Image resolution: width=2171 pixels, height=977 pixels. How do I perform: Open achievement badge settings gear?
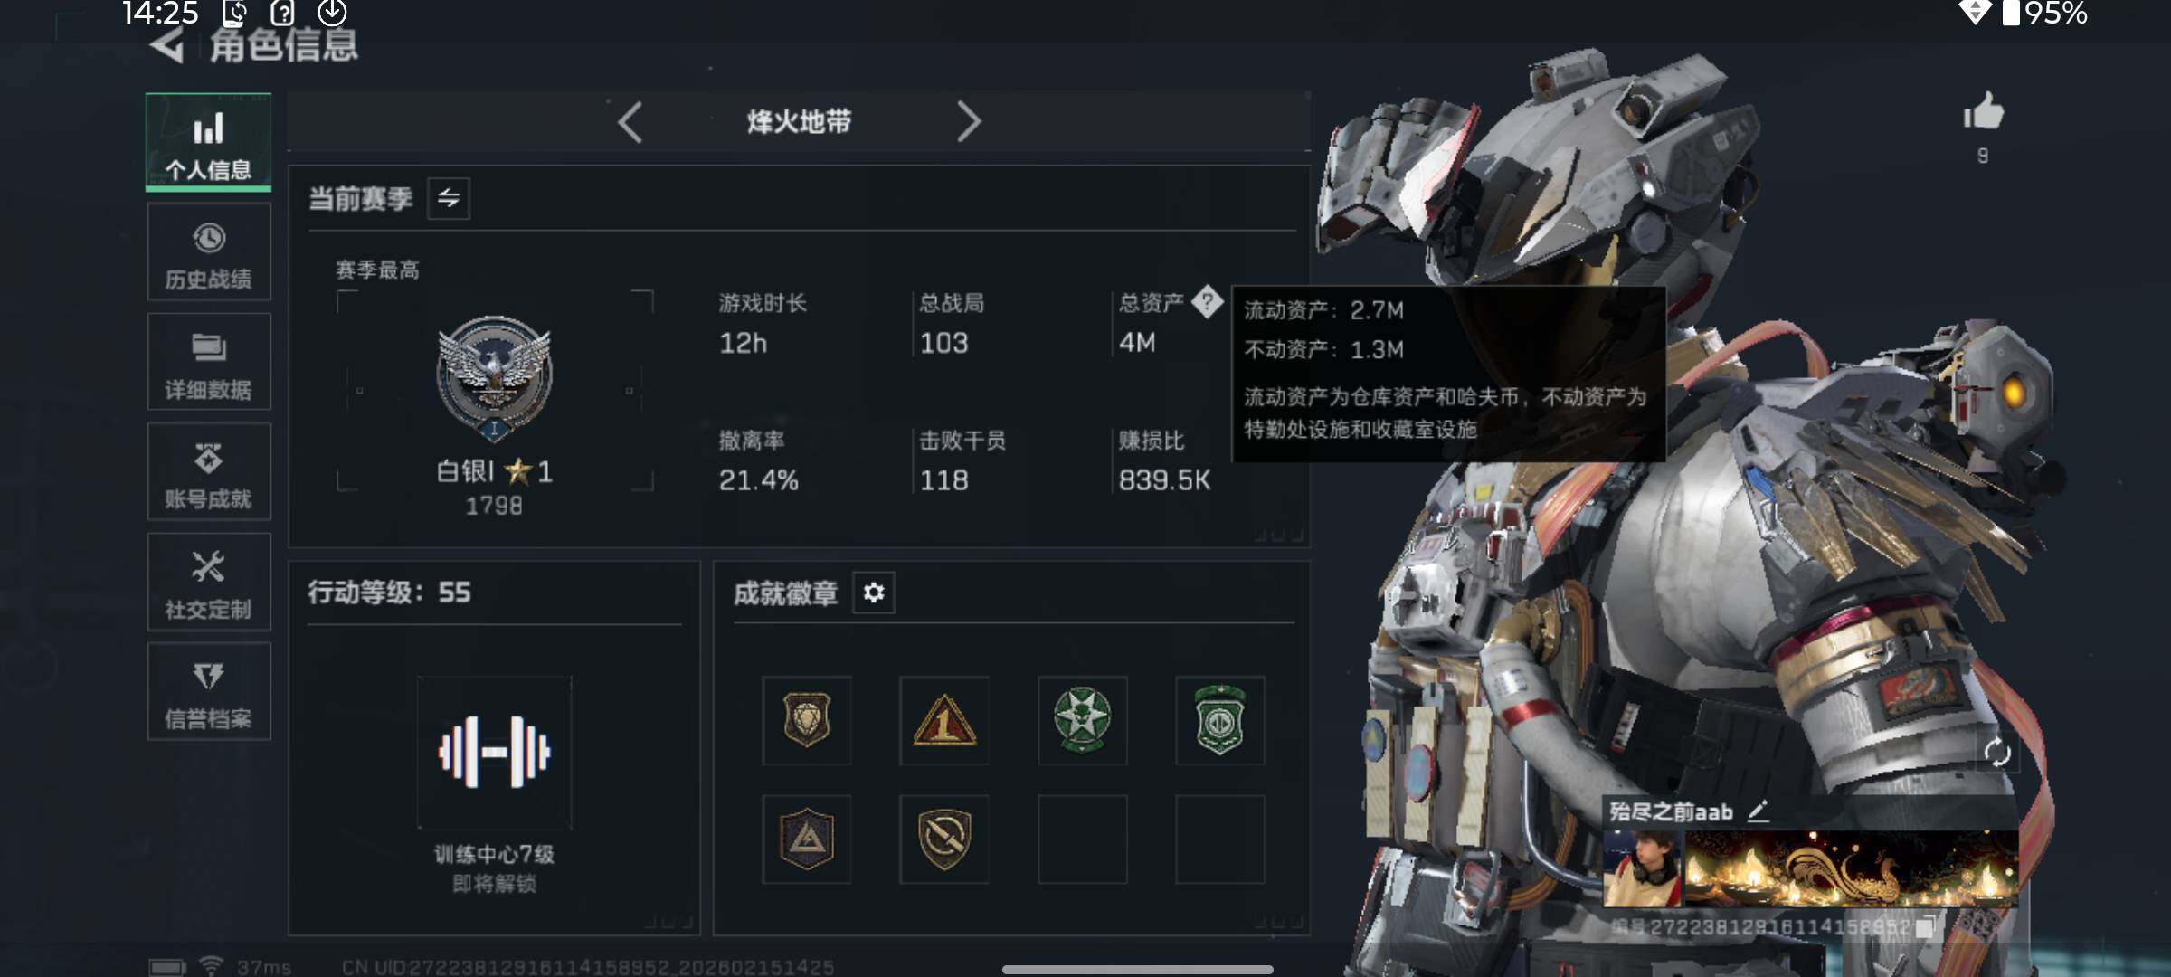coord(874,593)
